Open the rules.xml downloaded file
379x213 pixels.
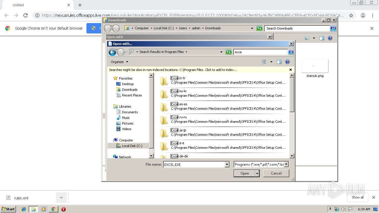click(21, 198)
